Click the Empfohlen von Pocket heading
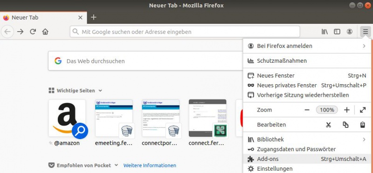 pyautogui.click(x=84, y=166)
